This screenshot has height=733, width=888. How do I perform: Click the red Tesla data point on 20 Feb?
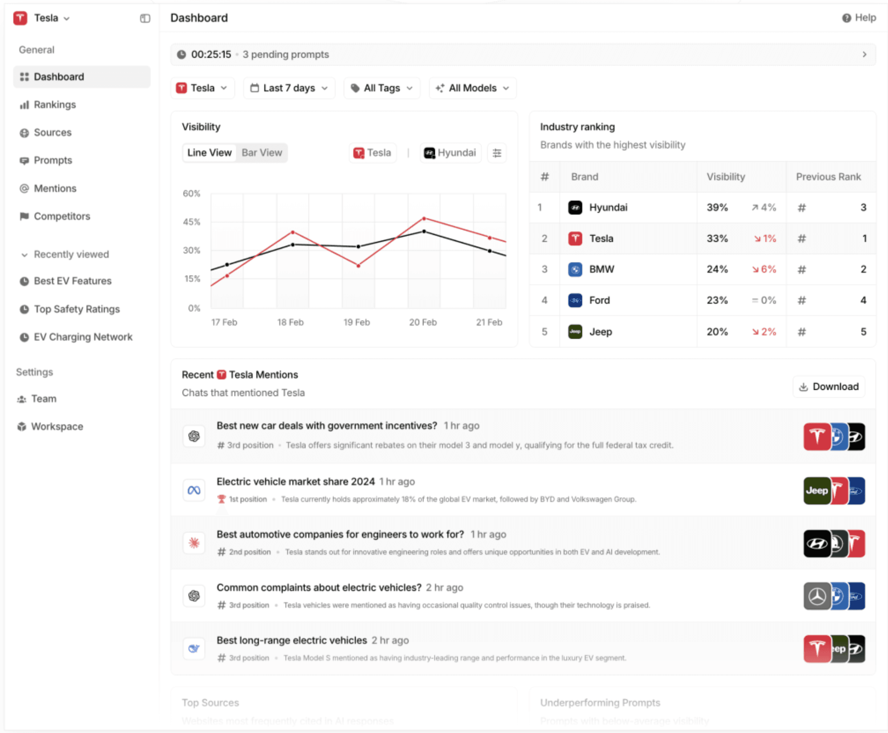424,219
